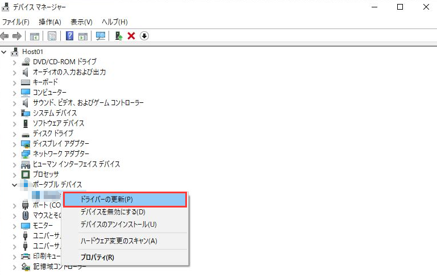Screen dimensions: 437x278
Task: Expand the DVD/CD-ROM ドライブ node
Action: point(15,62)
